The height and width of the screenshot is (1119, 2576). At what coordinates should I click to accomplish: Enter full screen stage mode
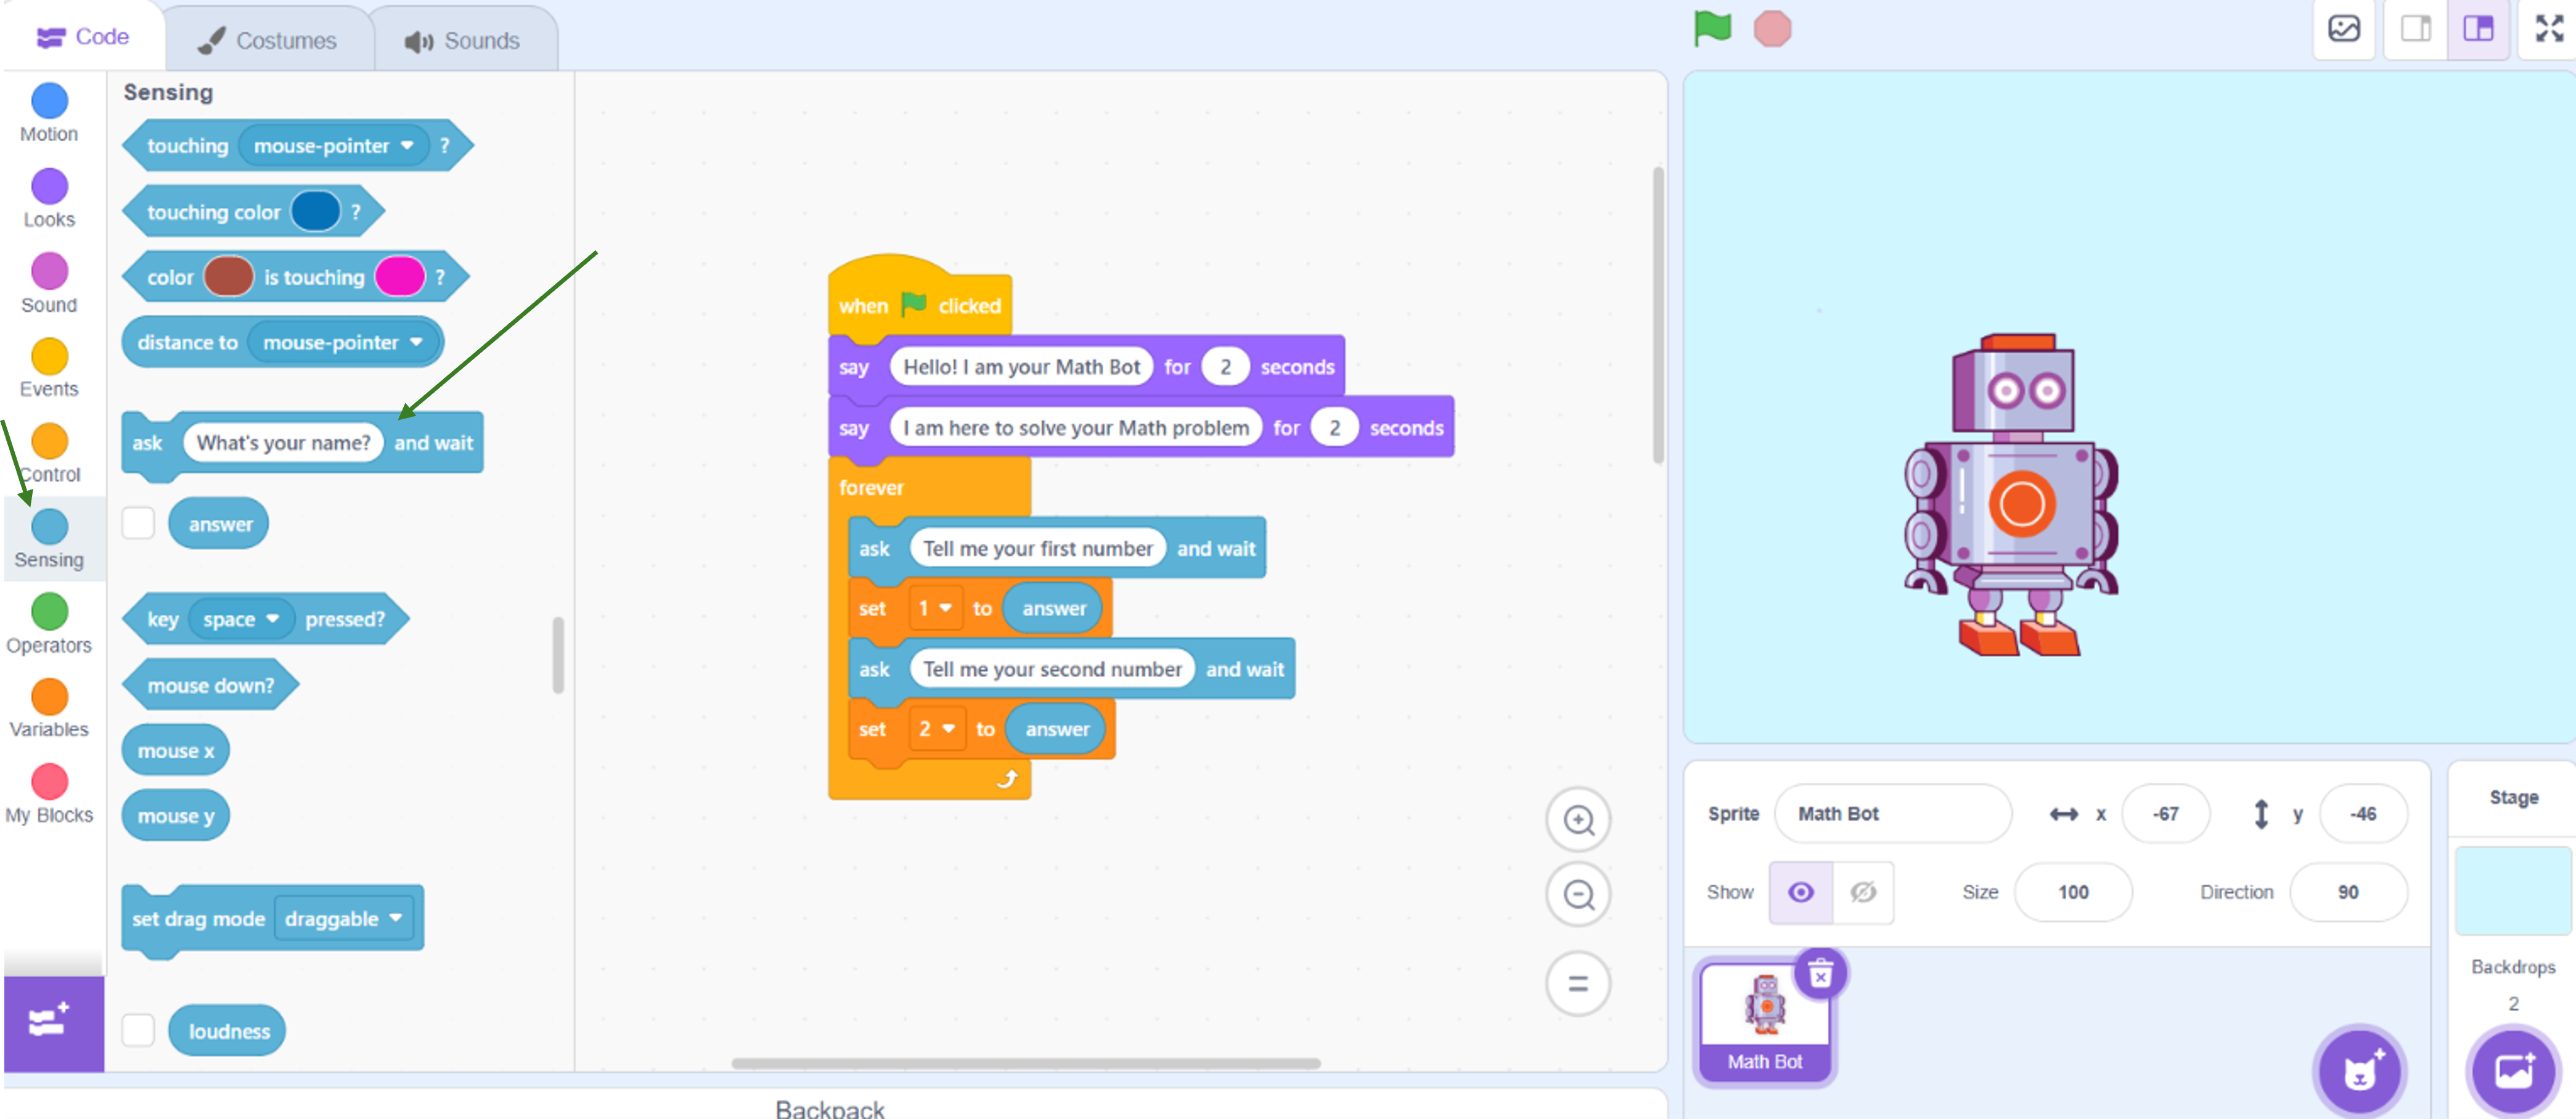click(x=2548, y=28)
